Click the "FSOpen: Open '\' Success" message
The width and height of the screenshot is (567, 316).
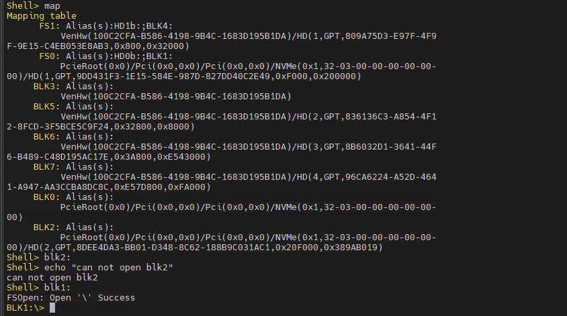pyautogui.click(x=71, y=298)
